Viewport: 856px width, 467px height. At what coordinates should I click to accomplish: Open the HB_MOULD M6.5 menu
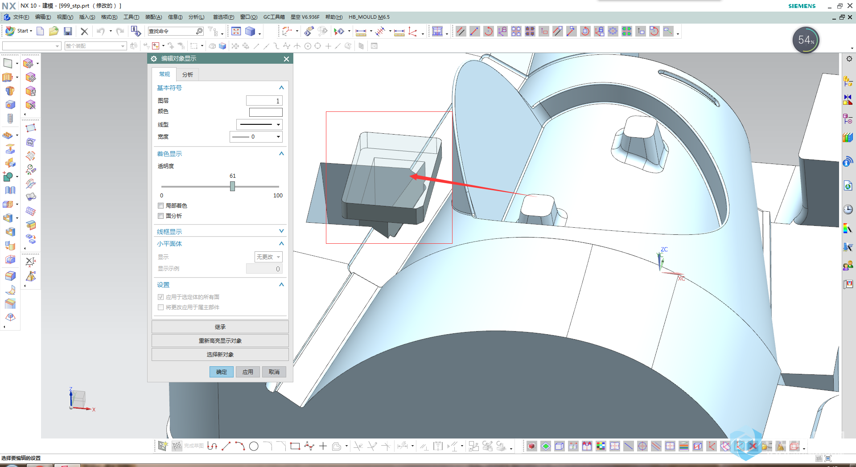click(x=369, y=17)
